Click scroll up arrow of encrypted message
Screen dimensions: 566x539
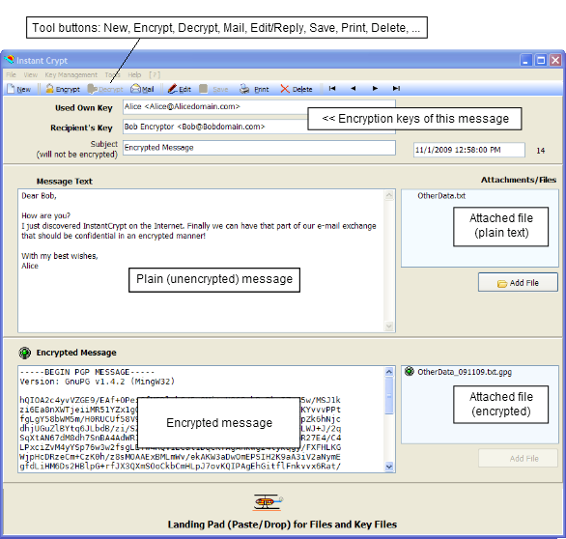pyautogui.click(x=389, y=372)
